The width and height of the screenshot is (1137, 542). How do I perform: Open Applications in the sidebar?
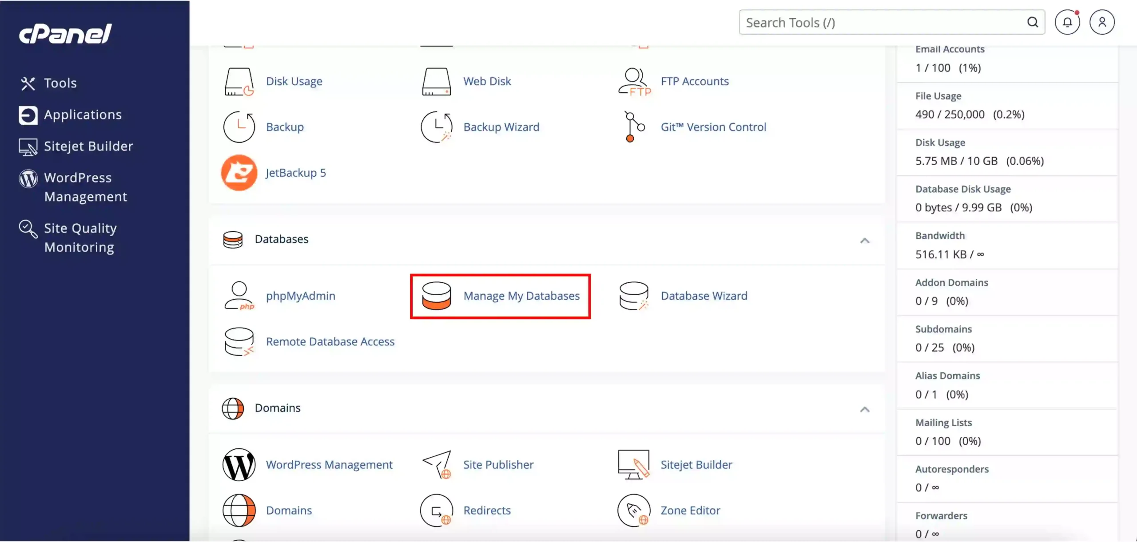click(70, 115)
